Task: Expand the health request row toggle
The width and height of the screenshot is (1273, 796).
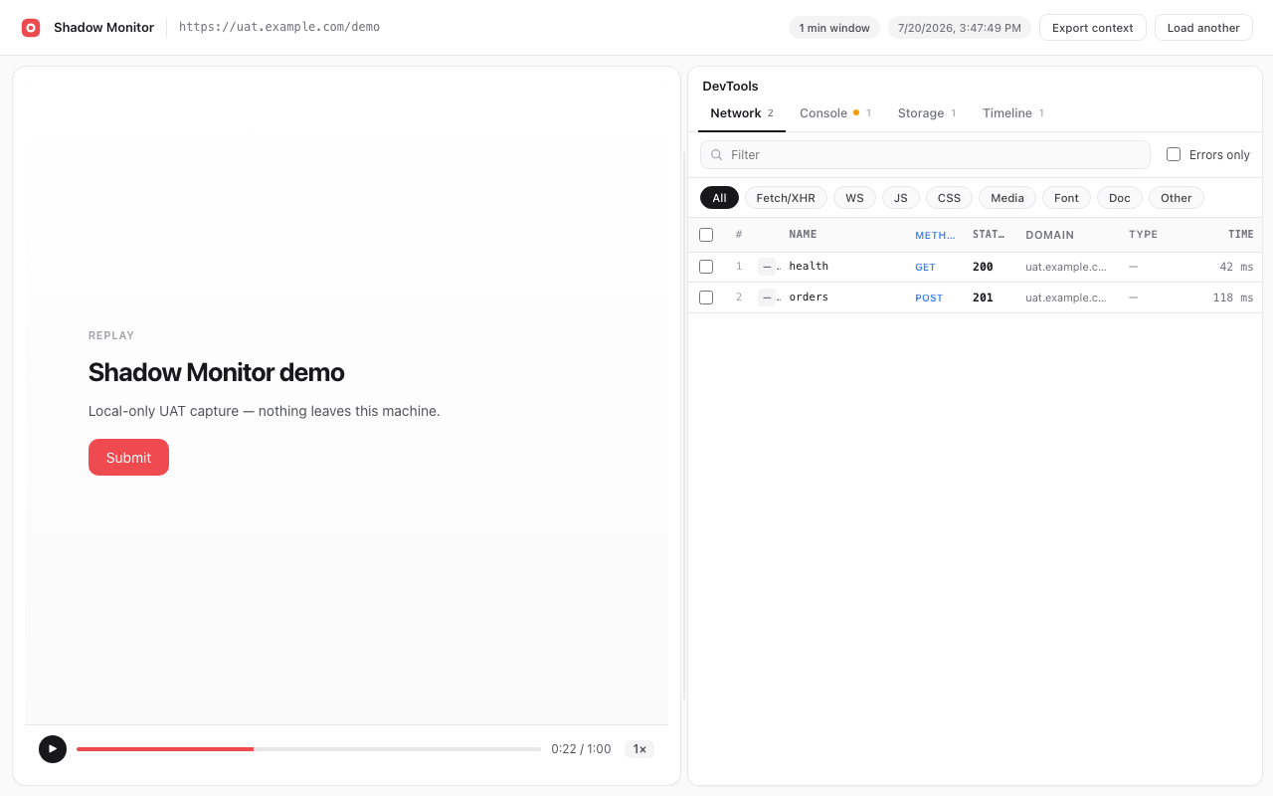Action: (767, 267)
